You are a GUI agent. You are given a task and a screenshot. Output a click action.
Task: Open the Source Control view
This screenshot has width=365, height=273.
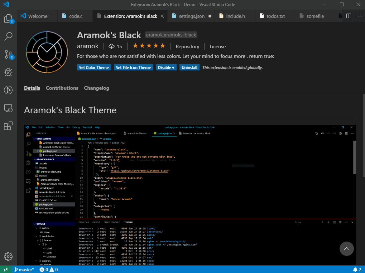pyautogui.click(x=8, y=54)
